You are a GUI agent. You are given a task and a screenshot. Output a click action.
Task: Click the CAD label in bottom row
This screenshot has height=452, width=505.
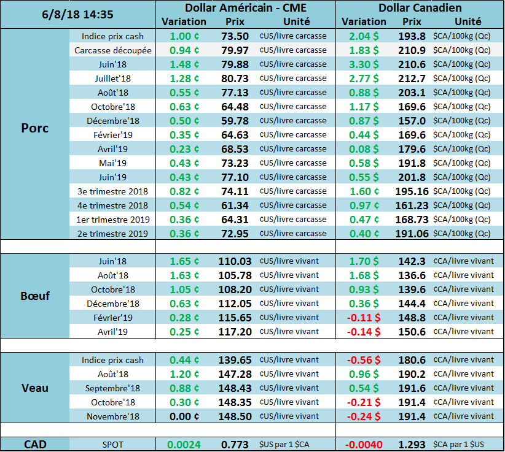coord(34,444)
